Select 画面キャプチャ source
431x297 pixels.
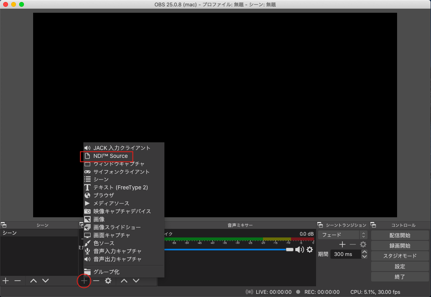(124, 235)
